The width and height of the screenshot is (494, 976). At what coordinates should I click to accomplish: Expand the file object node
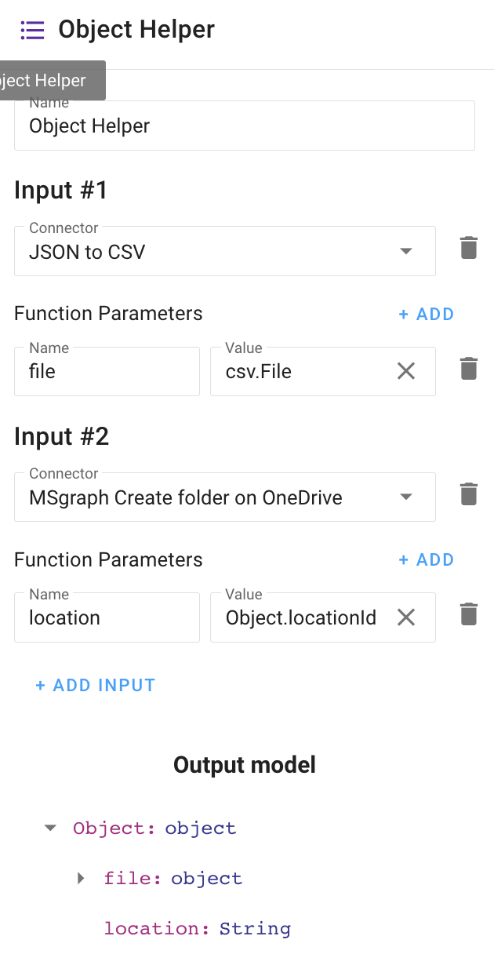point(81,878)
